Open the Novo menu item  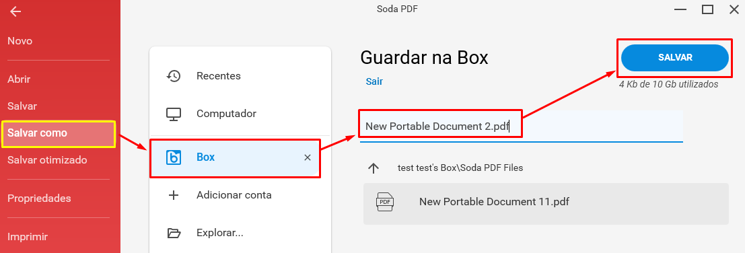[20, 41]
